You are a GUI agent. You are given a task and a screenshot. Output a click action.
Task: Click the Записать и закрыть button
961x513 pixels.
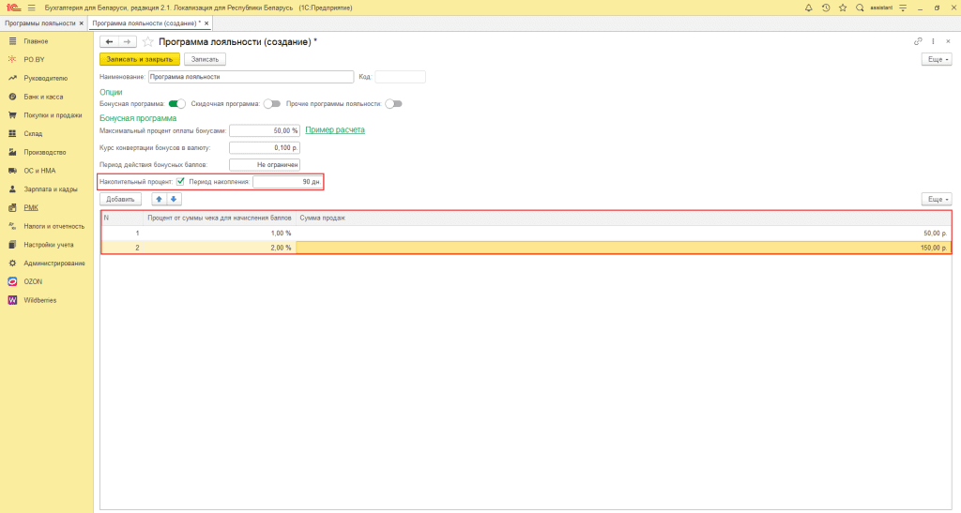pos(139,59)
